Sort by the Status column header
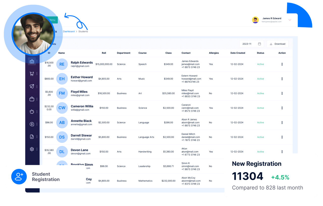 point(260,53)
